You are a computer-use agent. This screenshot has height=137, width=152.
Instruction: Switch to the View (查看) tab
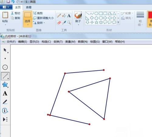(x=29, y=7)
